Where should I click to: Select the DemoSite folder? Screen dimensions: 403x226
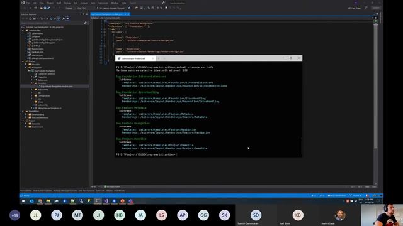click(36, 124)
